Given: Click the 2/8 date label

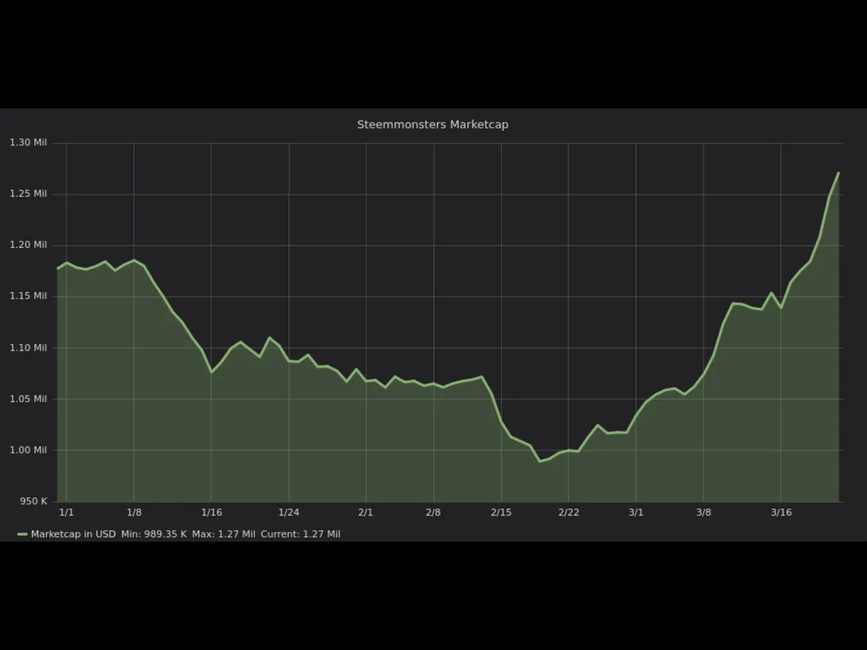Looking at the screenshot, I should pyautogui.click(x=433, y=513).
